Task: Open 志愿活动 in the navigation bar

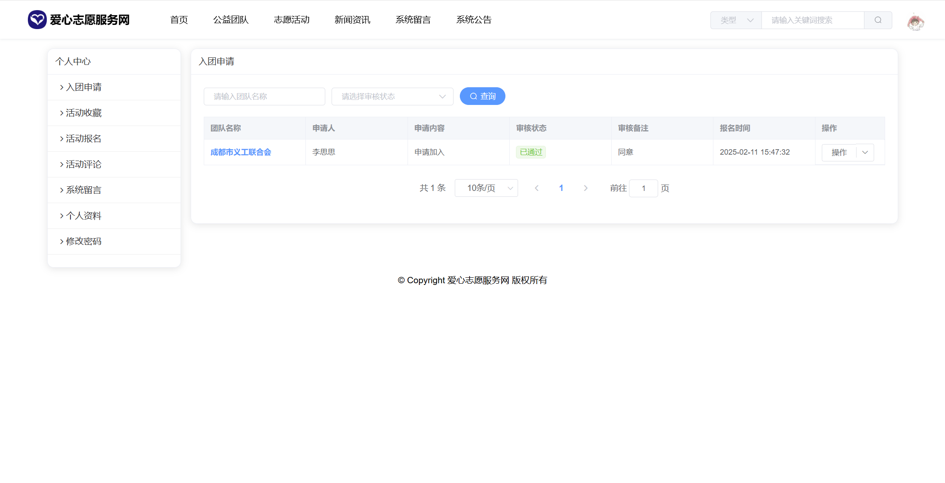Action: [292, 20]
